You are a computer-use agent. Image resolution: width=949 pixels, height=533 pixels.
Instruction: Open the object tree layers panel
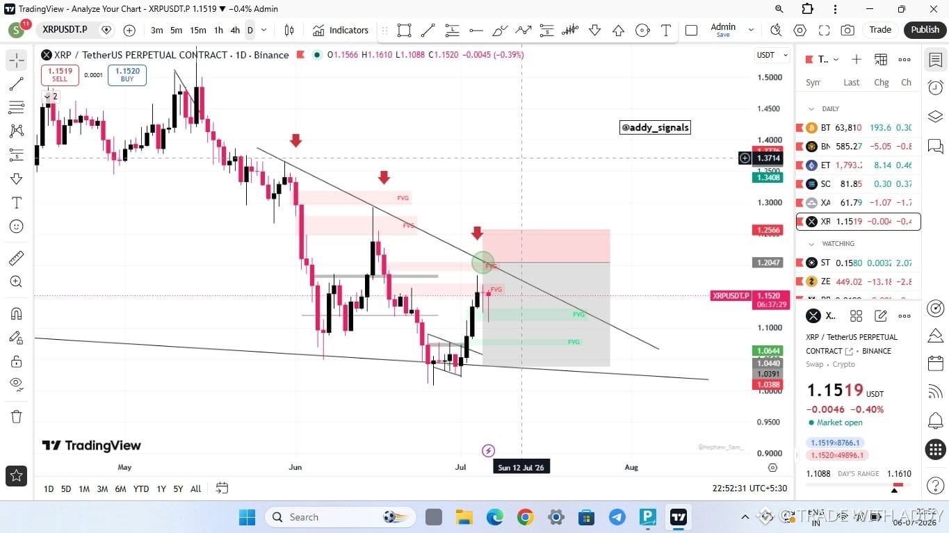point(935,116)
